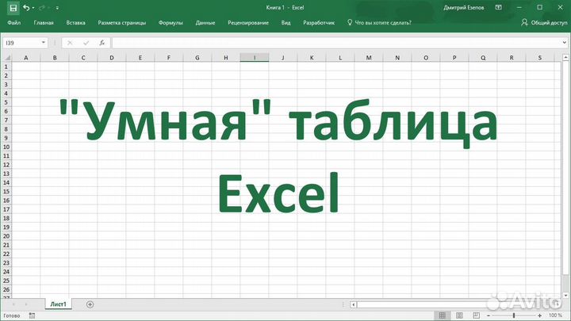This screenshot has height=321, width=571.
Task: Select the Лист1 sheet tab
Action: click(x=58, y=304)
